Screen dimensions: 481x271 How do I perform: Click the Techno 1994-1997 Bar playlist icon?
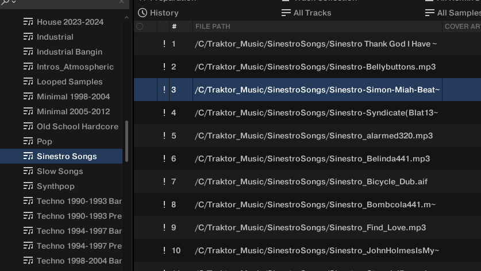(x=28, y=231)
